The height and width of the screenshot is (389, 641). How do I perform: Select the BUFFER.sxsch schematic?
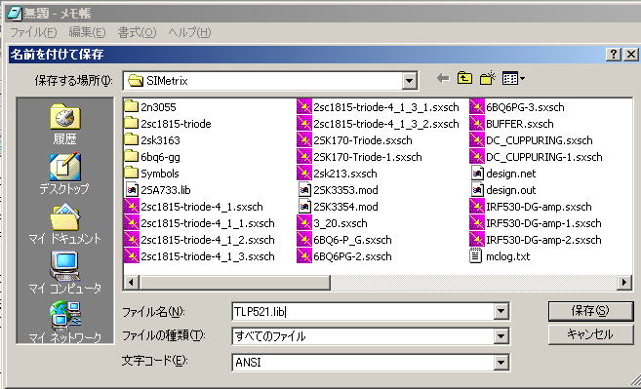[511, 124]
